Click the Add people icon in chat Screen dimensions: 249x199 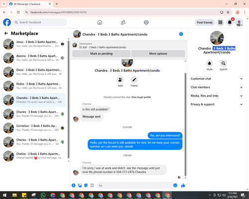[x=120, y=80]
